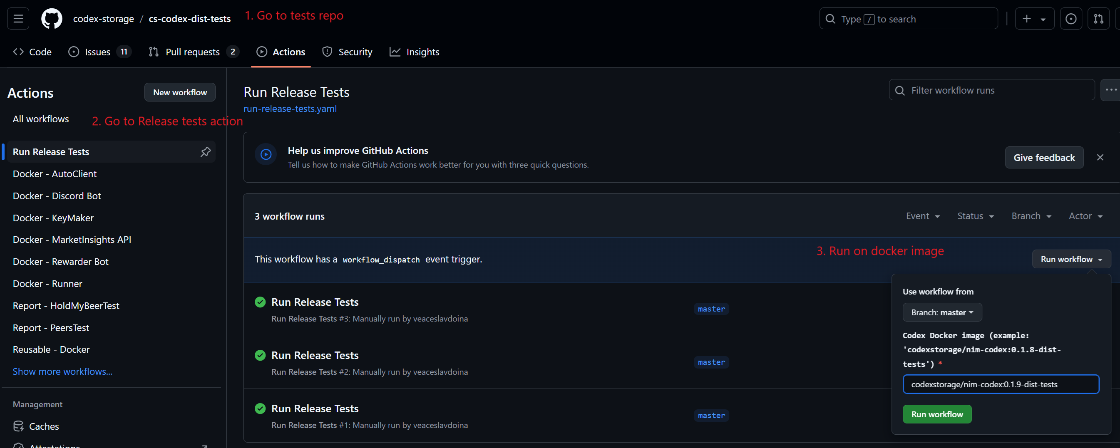This screenshot has height=448, width=1120.
Task: Click Show more workflows link
Action: [62, 371]
